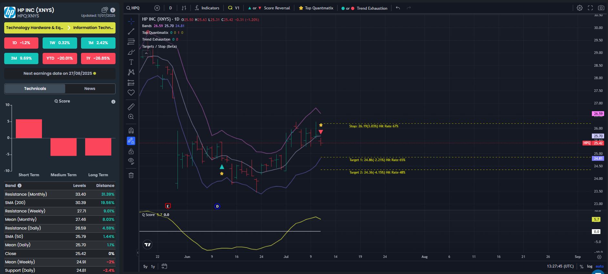Viewport: 608px width, 274px height.
Task: Open the chart patterns tool
Action: tap(131, 72)
